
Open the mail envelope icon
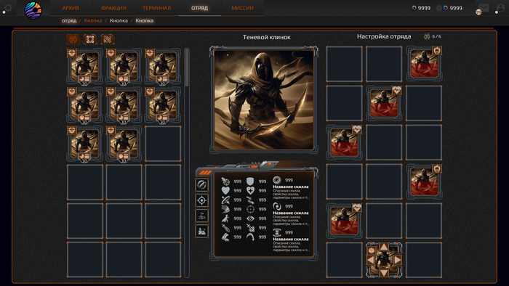[x=484, y=8]
